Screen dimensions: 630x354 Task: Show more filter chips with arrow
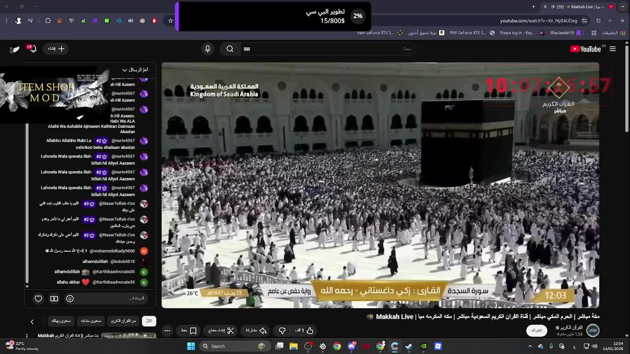pos(32,322)
